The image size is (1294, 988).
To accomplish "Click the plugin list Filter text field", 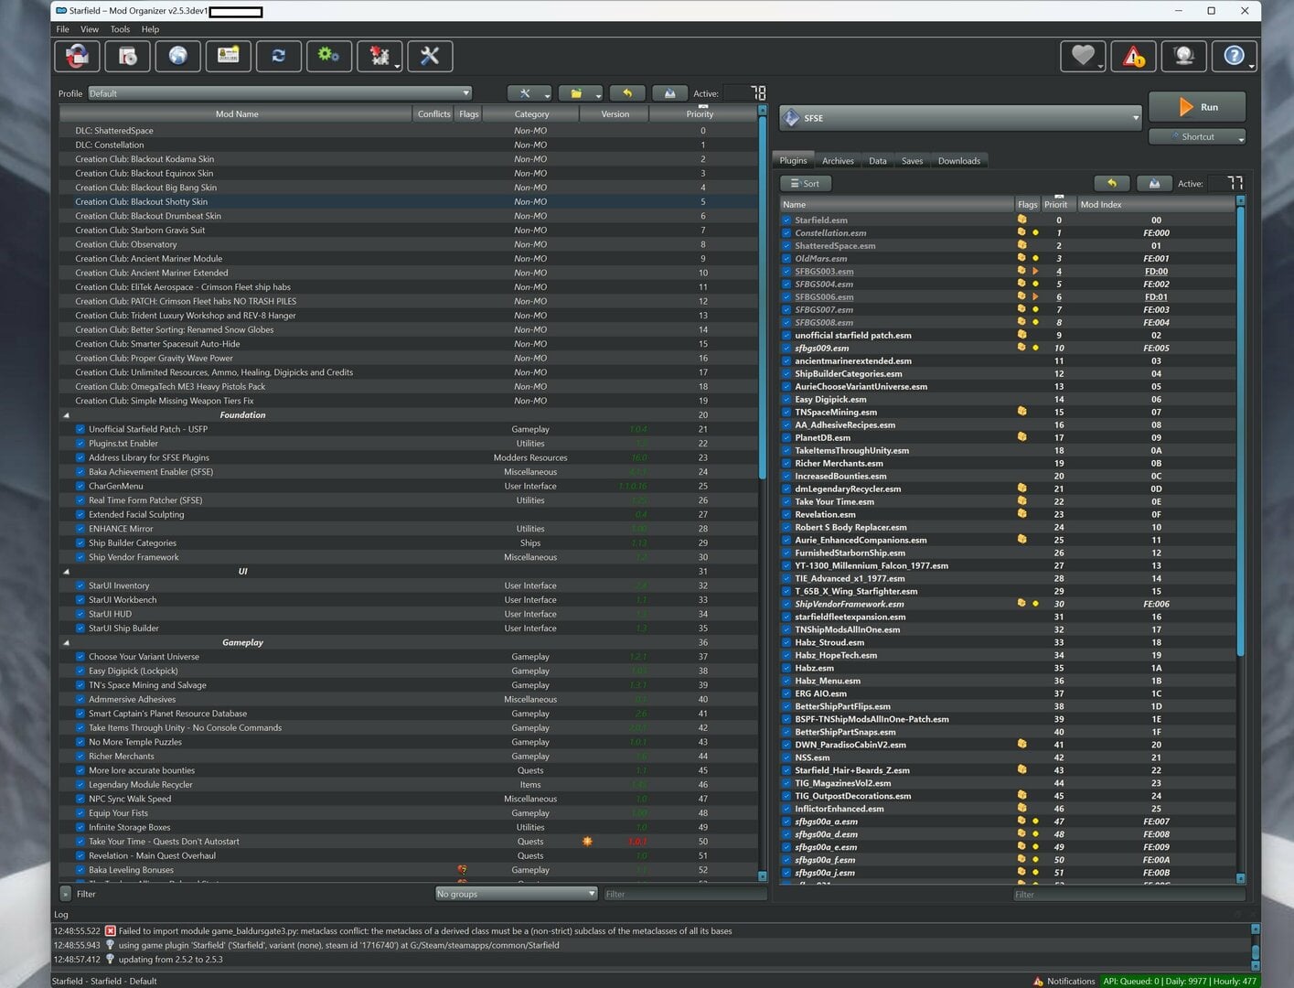I will point(1129,895).
